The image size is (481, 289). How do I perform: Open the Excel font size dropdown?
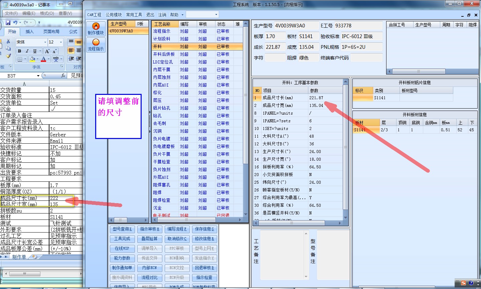[x=61, y=42]
